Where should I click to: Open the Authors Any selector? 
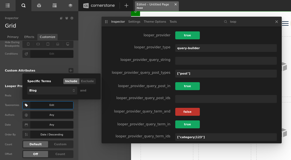tap(52, 115)
